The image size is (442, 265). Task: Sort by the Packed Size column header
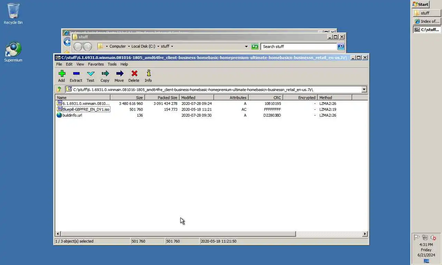pyautogui.click(x=162, y=98)
